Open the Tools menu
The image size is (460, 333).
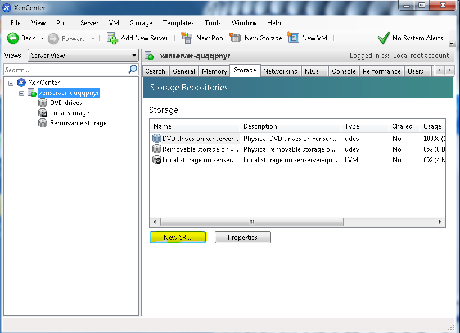coord(213,23)
